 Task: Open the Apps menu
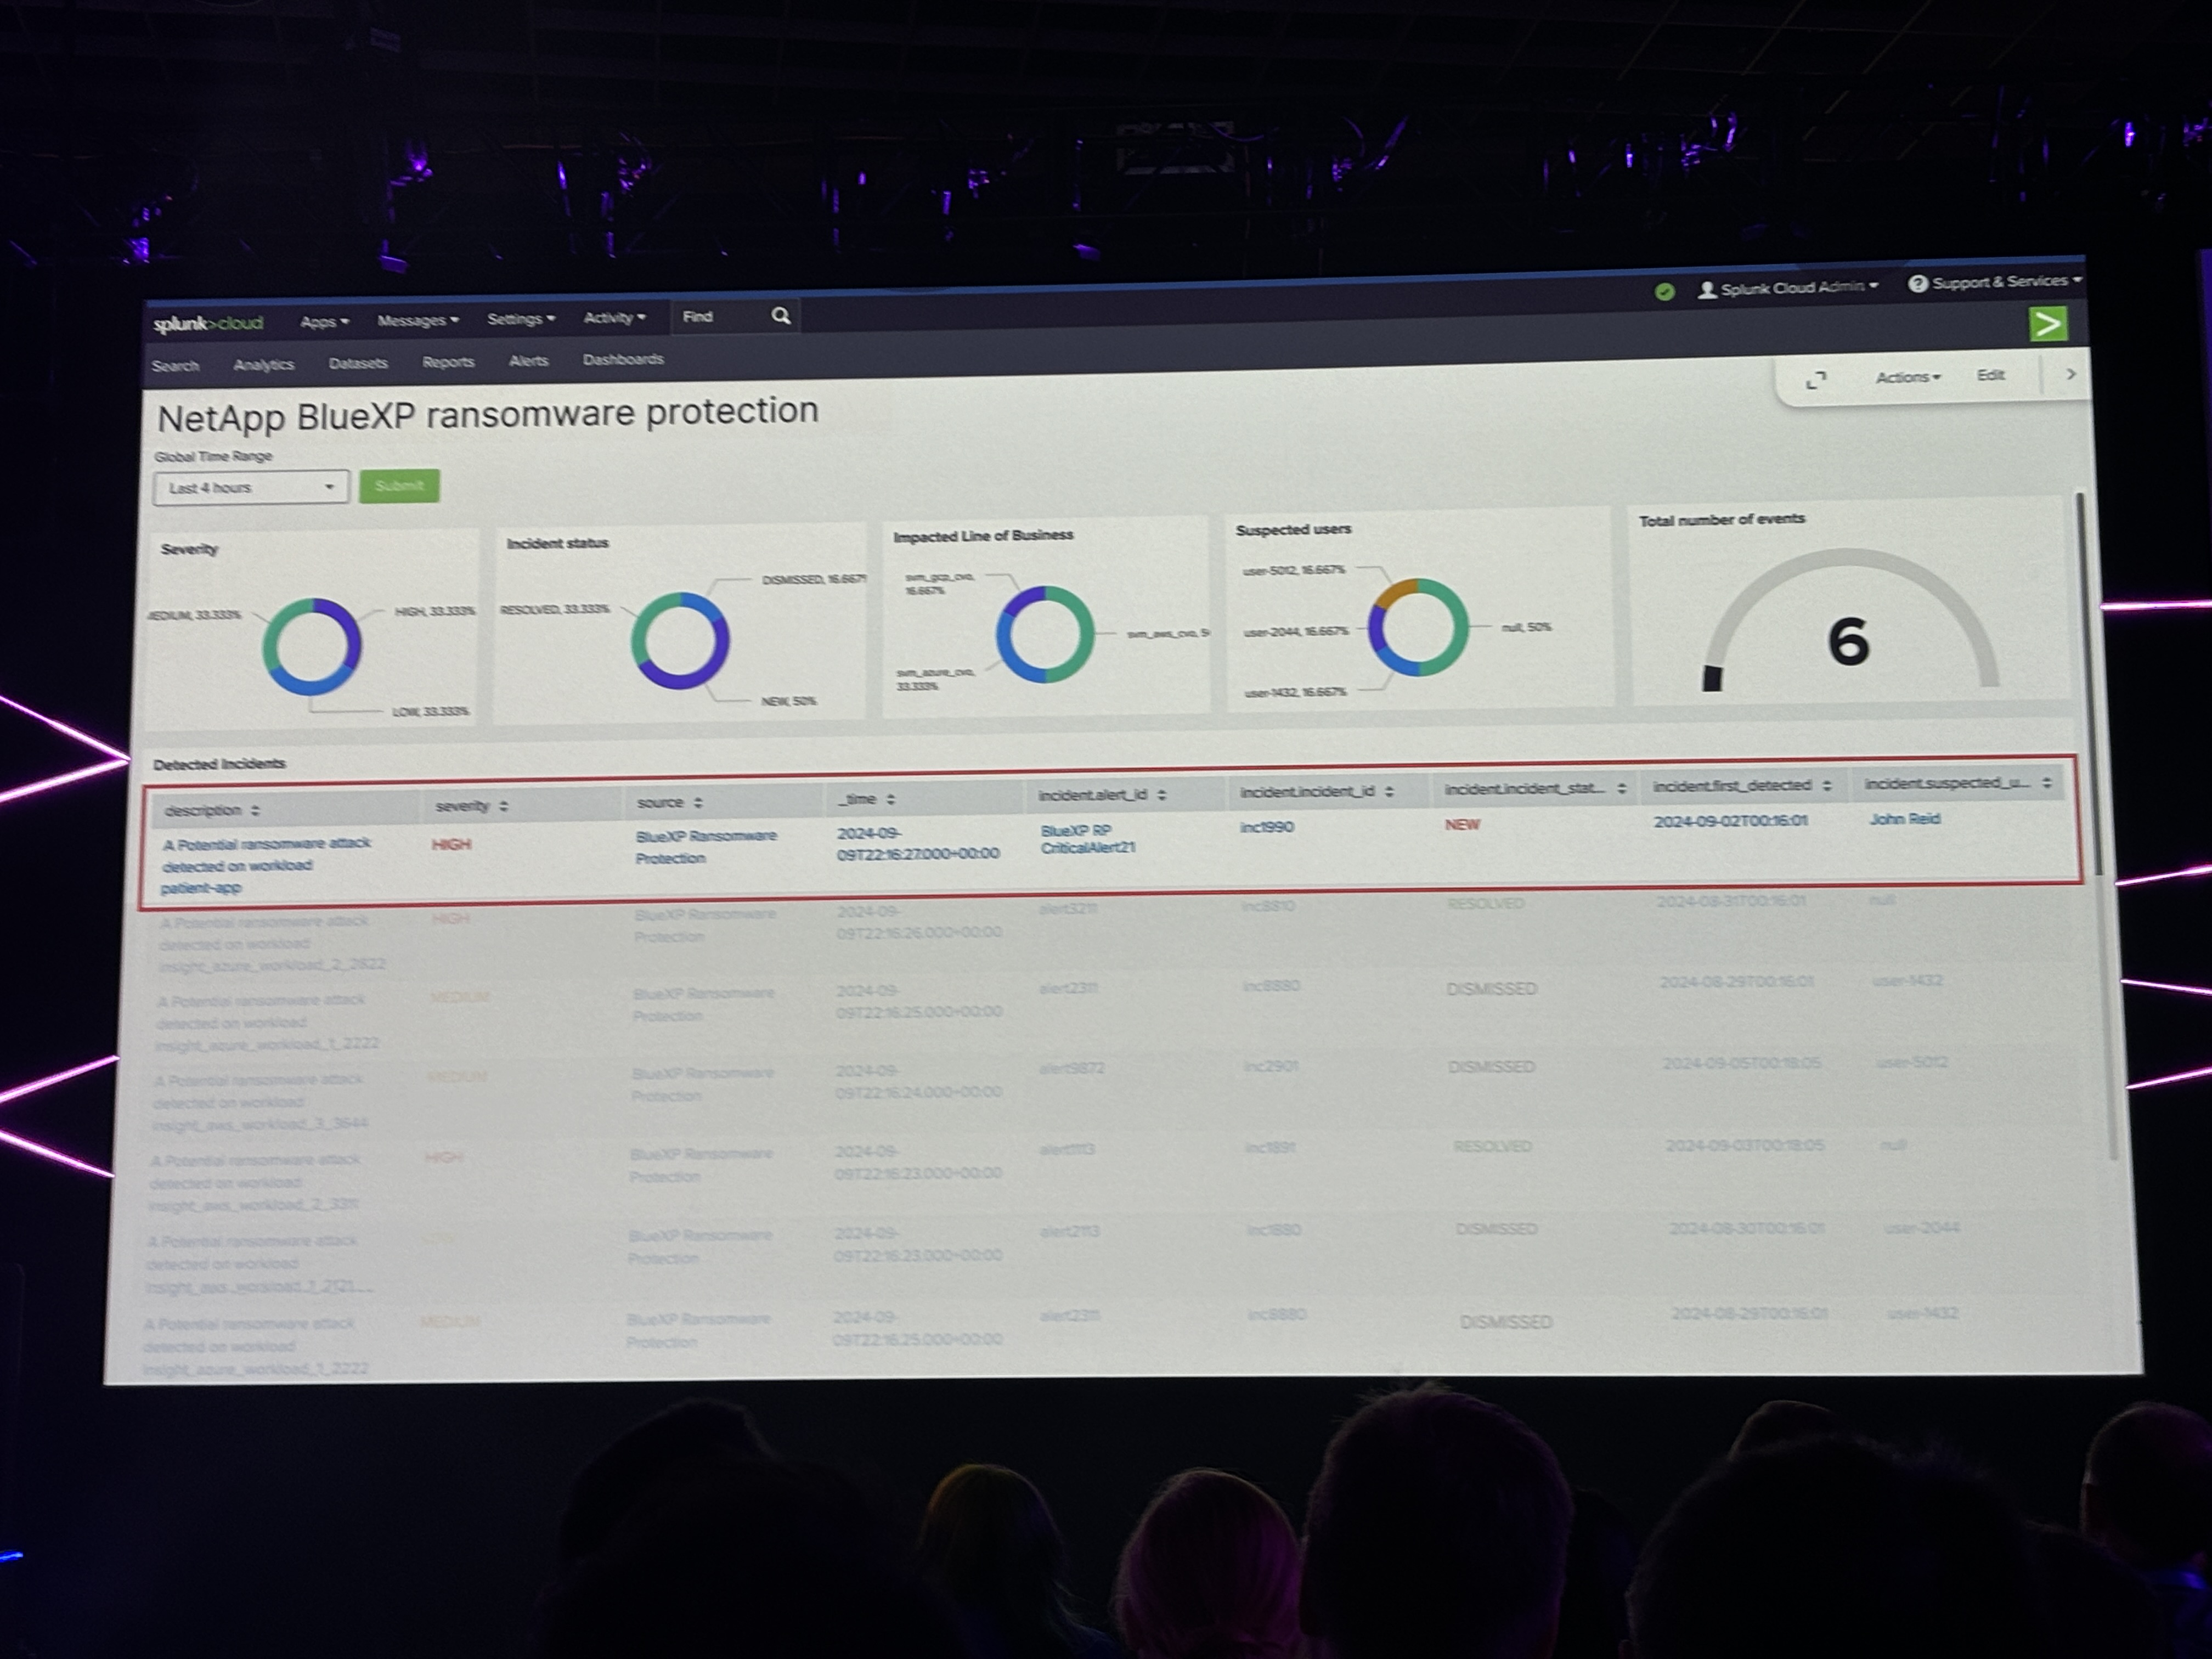[324, 321]
